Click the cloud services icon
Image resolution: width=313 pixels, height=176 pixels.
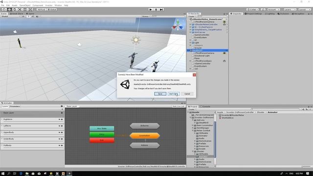click(263, 10)
